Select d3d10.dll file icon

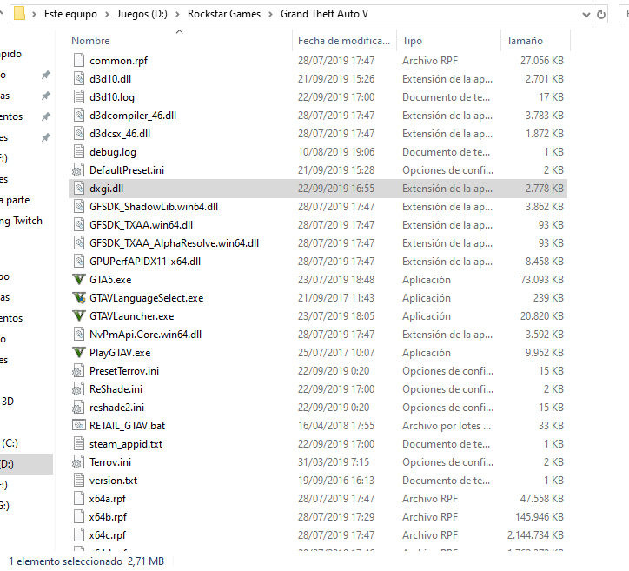[x=79, y=78]
